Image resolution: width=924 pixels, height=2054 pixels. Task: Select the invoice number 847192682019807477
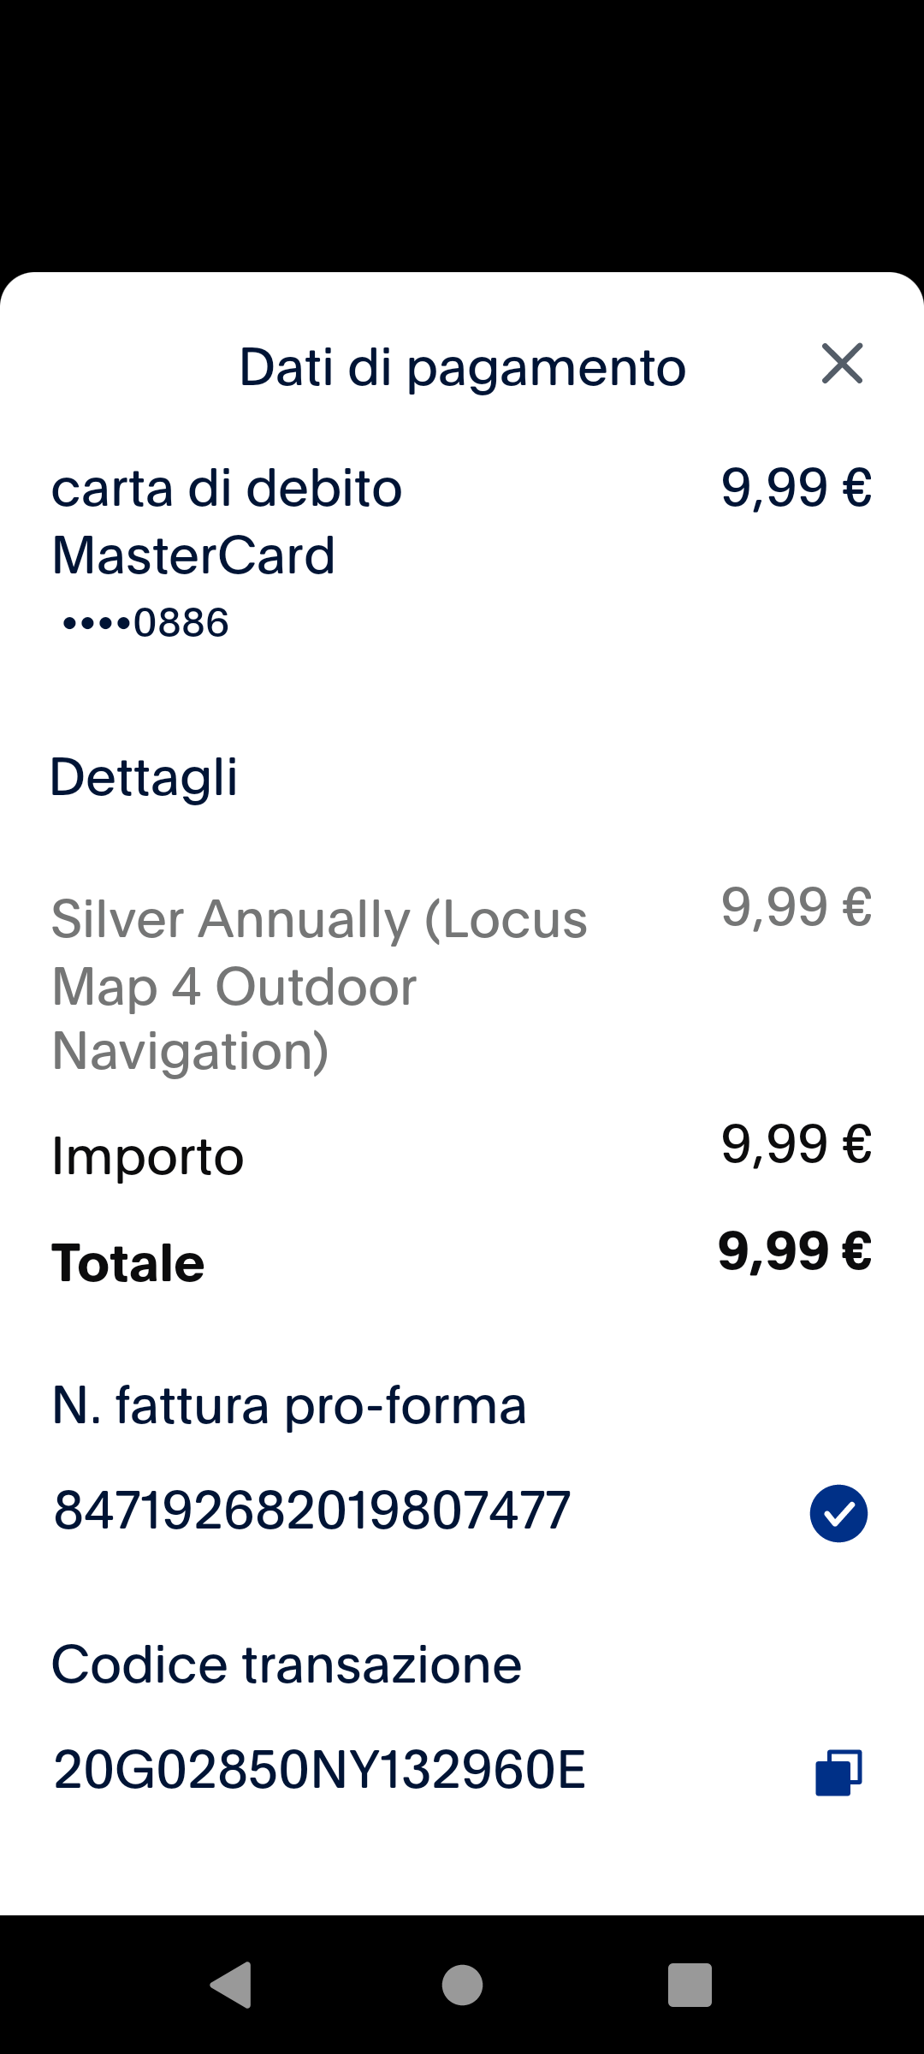click(312, 1511)
